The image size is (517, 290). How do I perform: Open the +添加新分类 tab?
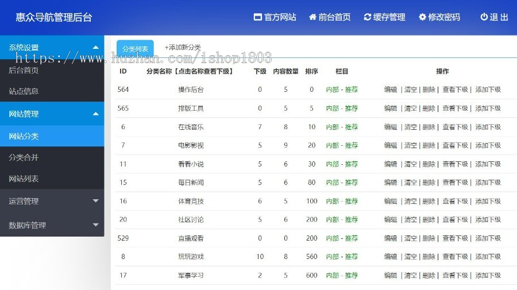click(183, 48)
